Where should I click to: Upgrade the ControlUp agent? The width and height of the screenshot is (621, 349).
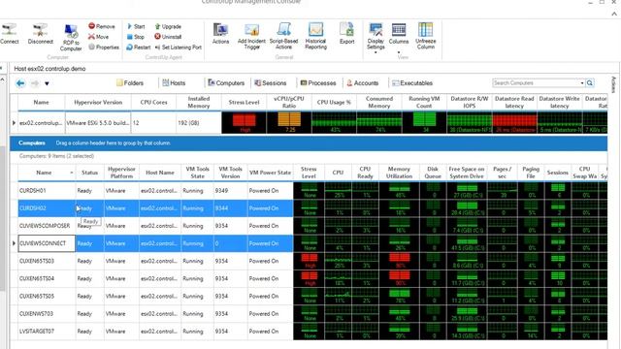[x=168, y=26]
